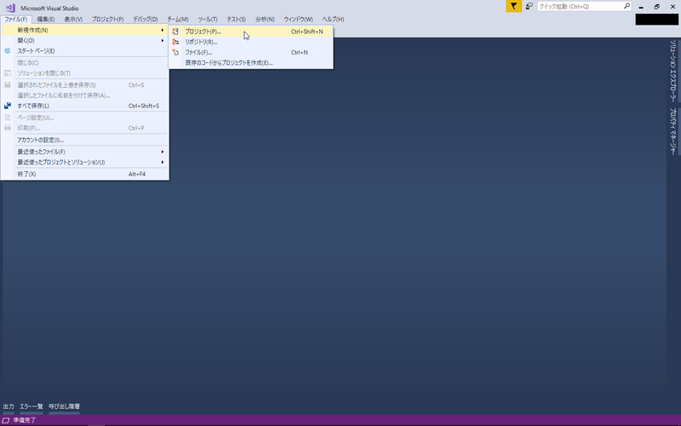Open the 表示(V) menu

(x=73, y=19)
